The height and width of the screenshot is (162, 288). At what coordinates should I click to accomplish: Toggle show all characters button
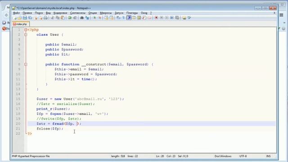click(x=123, y=18)
